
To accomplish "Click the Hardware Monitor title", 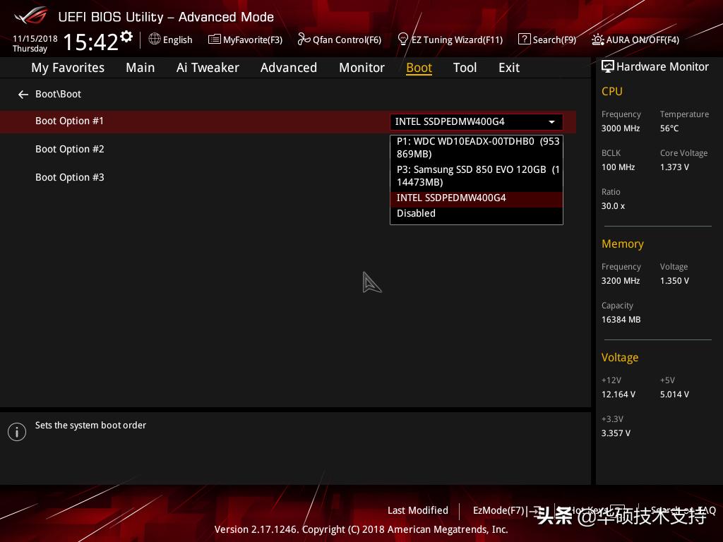I will 662,67.
